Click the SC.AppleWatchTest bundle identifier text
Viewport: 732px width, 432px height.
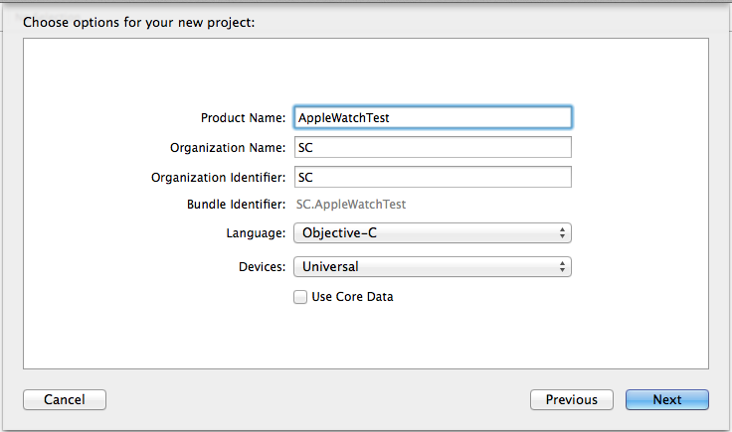352,205
